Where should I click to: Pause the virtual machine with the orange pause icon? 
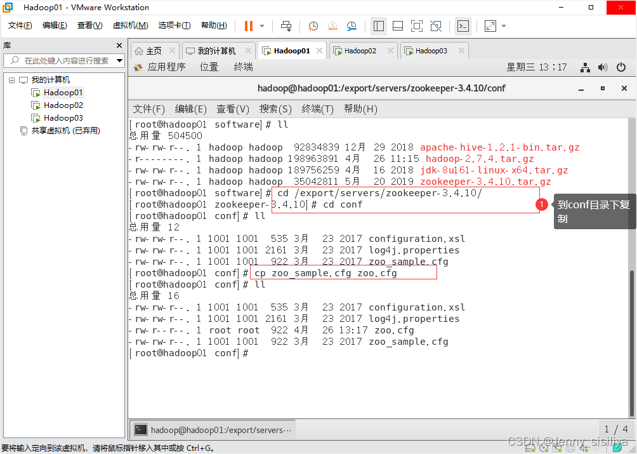249,26
